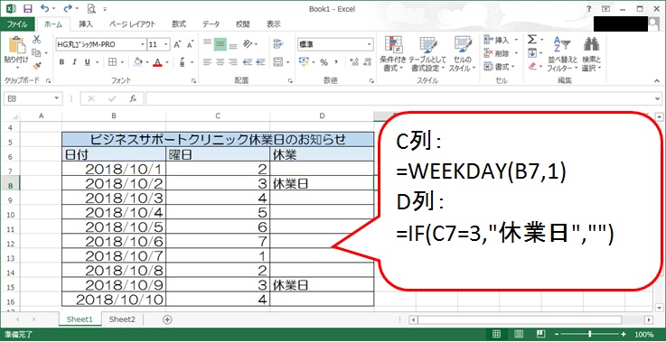Click the Print Preview magnifier icon in the title bar

click(x=91, y=8)
